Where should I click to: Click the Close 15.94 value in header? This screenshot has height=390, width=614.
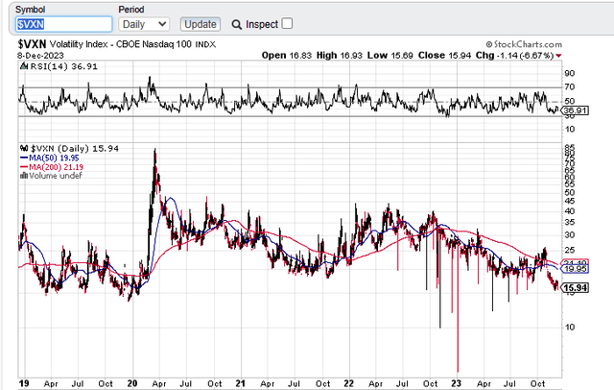(444, 56)
